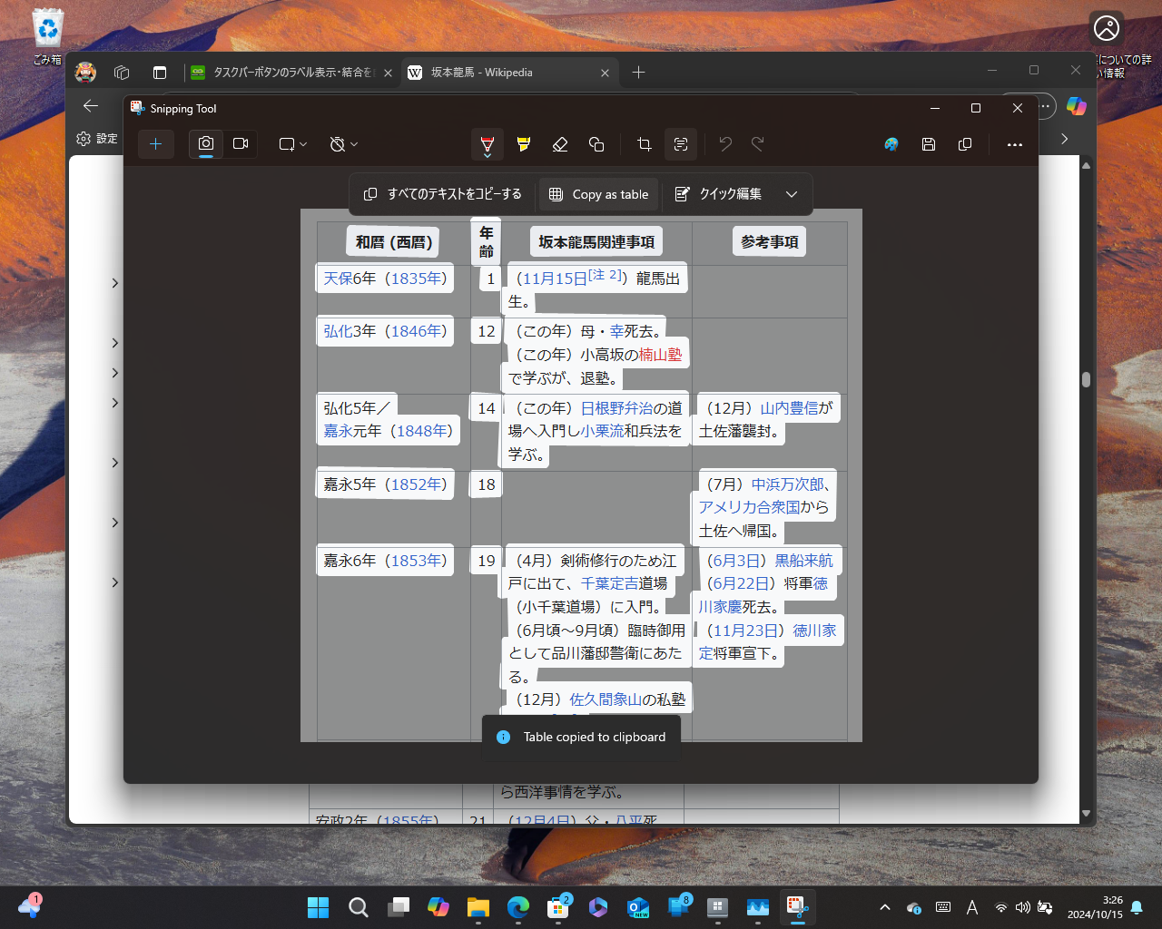Open the snip in Paint for editing
Screen dimensions: 1162x929
[891, 143]
